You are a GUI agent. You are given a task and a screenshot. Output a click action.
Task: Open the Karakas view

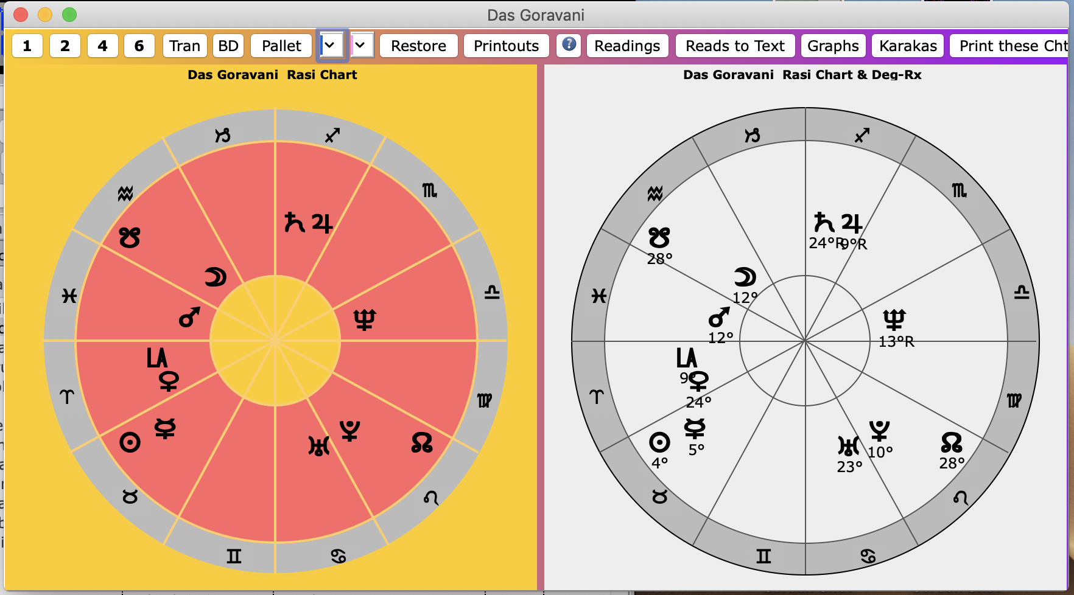(x=907, y=46)
